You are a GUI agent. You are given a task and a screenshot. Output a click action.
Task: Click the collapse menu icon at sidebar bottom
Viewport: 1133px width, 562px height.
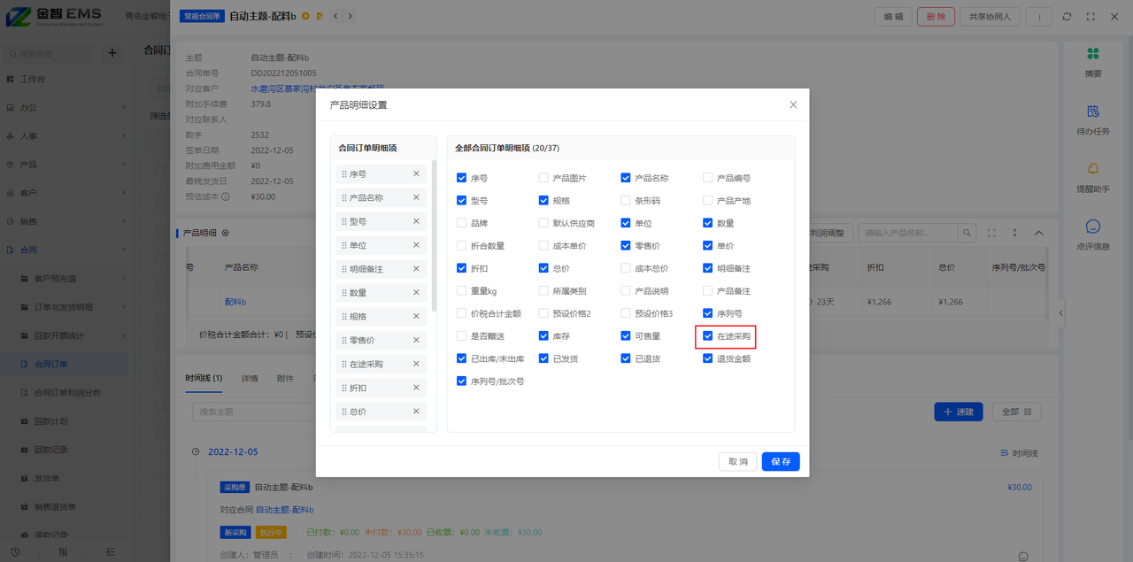click(x=109, y=551)
